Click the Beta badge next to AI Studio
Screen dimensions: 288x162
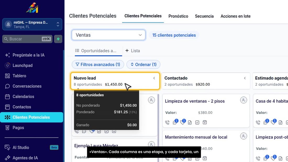tap(54, 148)
